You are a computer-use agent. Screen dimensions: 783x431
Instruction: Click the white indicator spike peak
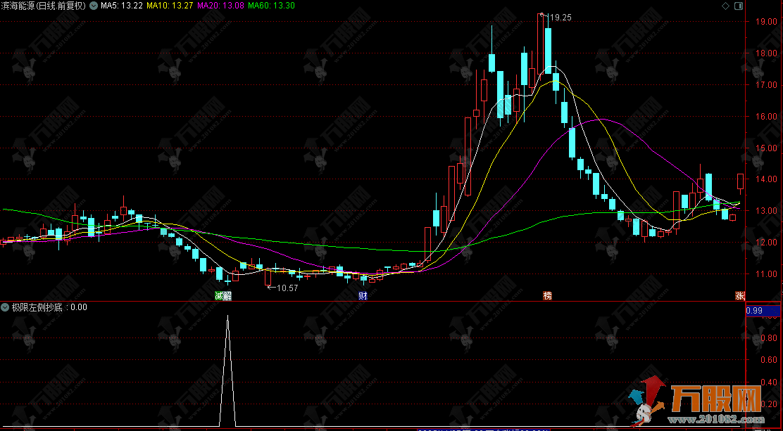(227, 317)
